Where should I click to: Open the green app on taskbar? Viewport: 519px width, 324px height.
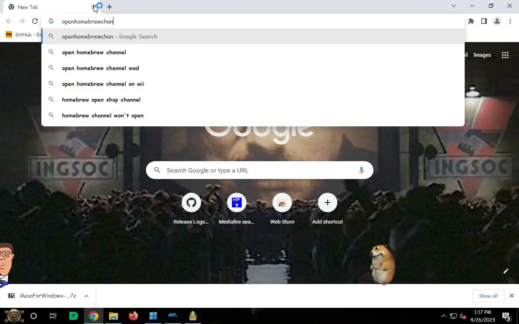point(73,316)
